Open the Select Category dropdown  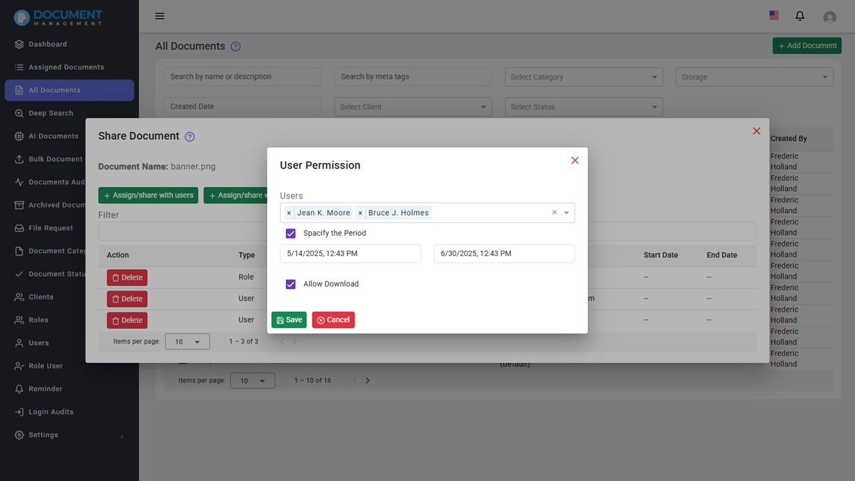click(x=584, y=77)
